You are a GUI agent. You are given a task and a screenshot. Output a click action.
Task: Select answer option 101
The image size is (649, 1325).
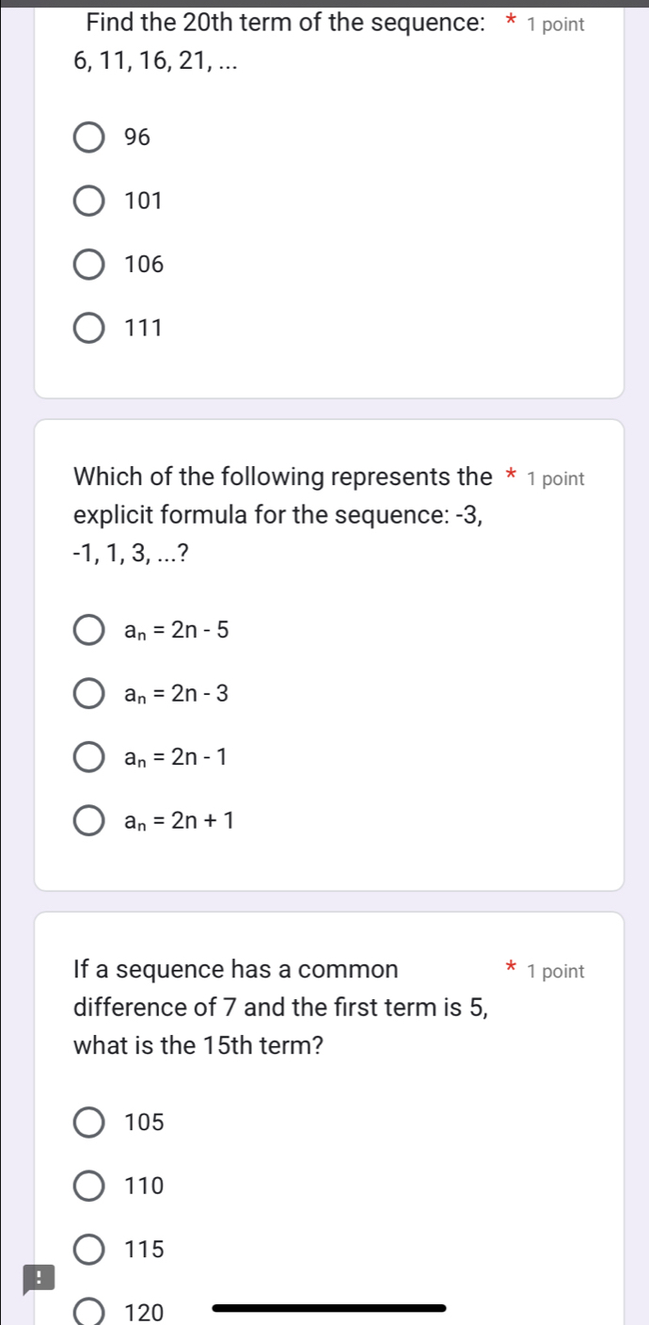[88, 201]
